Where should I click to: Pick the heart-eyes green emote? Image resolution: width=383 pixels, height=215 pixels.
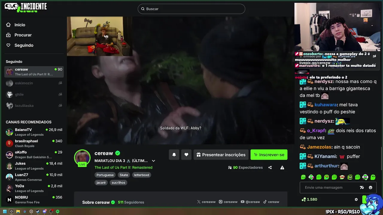click(326, 177)
